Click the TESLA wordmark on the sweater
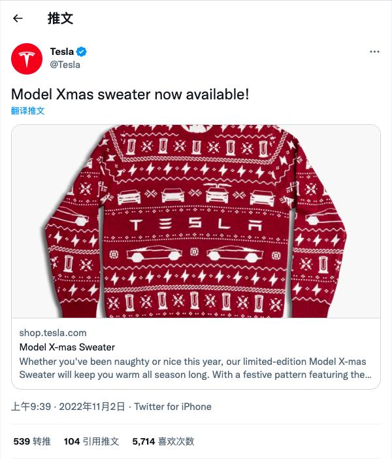 pyautogui.click(x=196, y=224)
